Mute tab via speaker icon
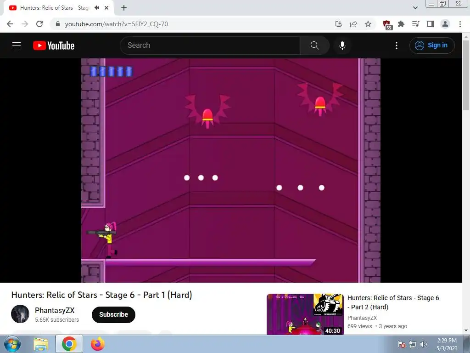Viewport: 470px width, 353px height. 96,8
